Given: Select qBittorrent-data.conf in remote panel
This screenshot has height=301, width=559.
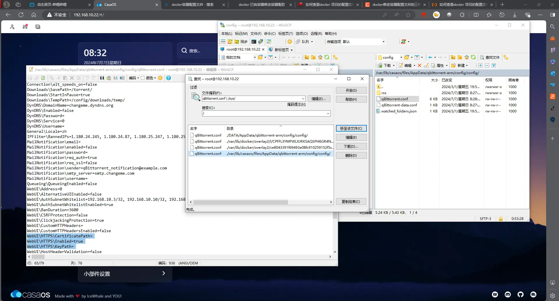Looking at the screenshot, I should [399, 105].
